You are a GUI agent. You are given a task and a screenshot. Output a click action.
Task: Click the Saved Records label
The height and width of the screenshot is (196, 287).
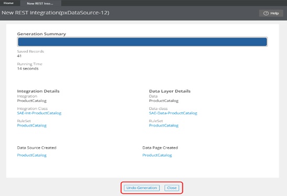tap(30, 51)
